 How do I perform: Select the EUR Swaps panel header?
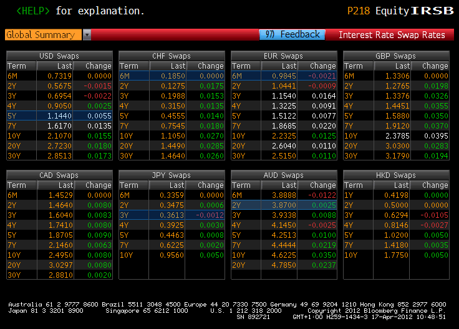click(x=284, y=56)
